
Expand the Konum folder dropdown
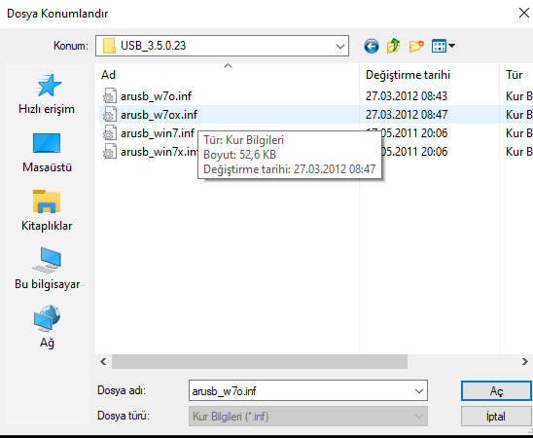pos(339,47)
